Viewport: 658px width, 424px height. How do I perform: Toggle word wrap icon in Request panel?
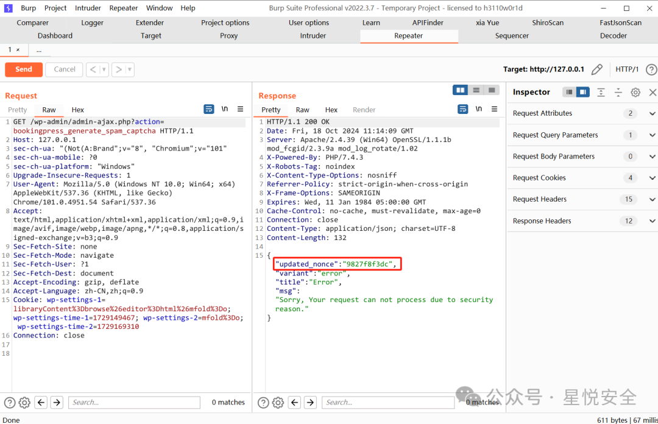[208, 109]
